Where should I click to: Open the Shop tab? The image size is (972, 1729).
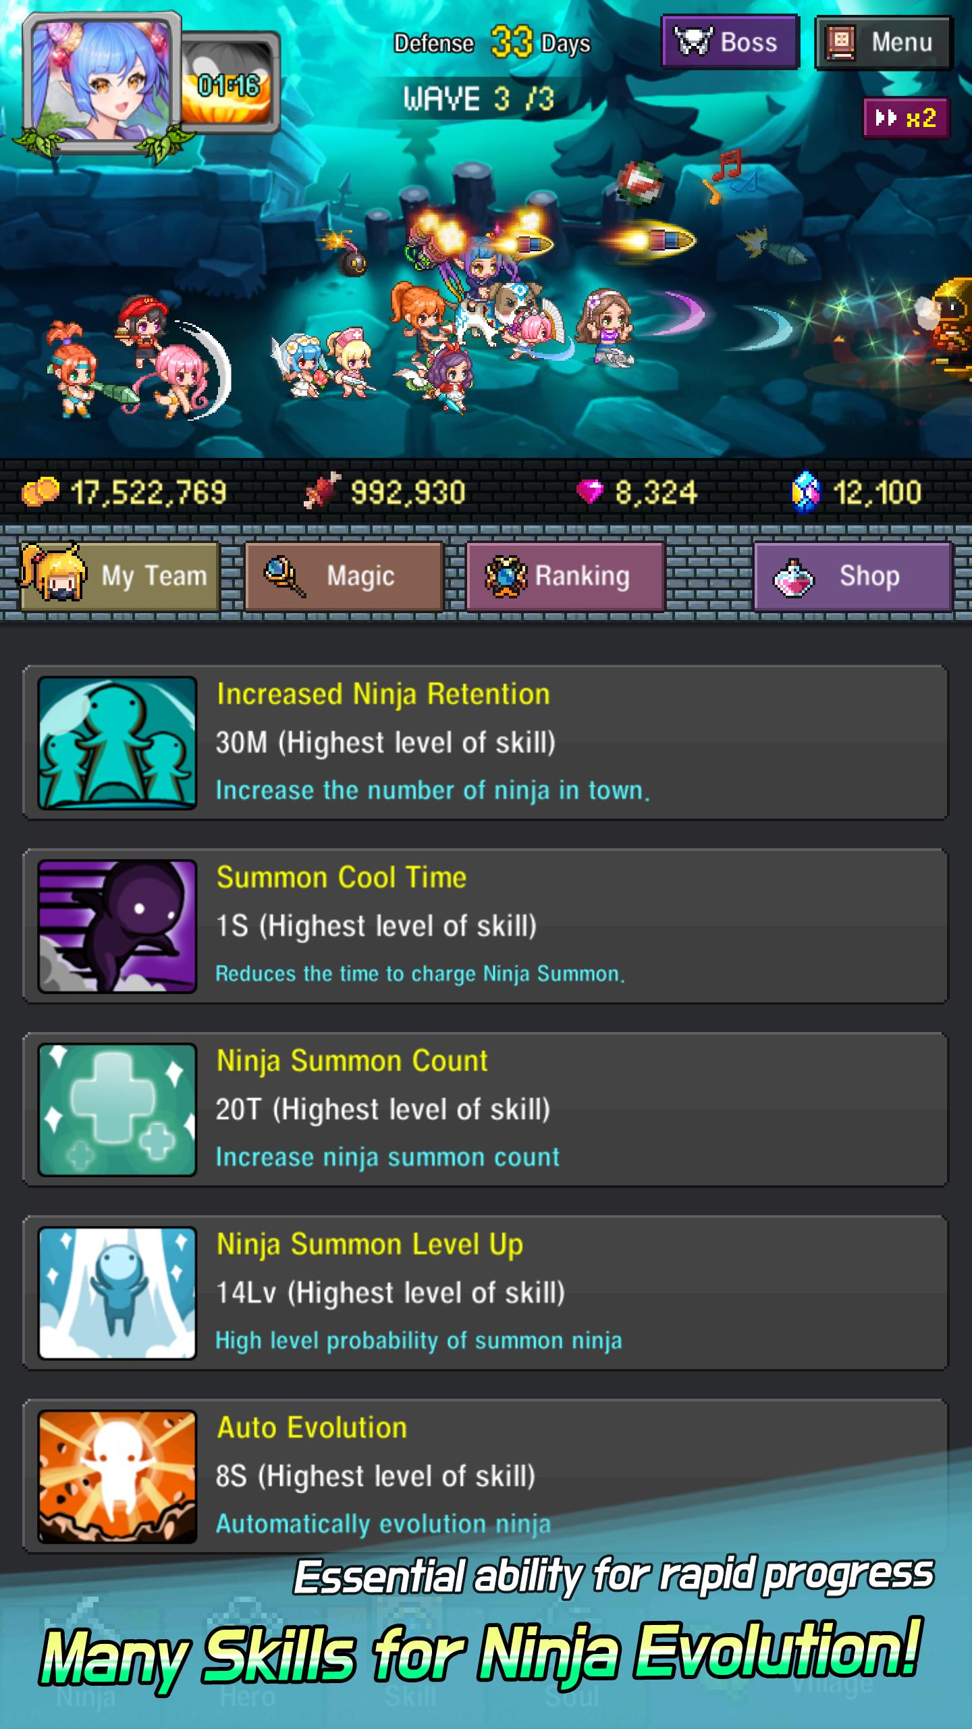(x=853, y=576)
